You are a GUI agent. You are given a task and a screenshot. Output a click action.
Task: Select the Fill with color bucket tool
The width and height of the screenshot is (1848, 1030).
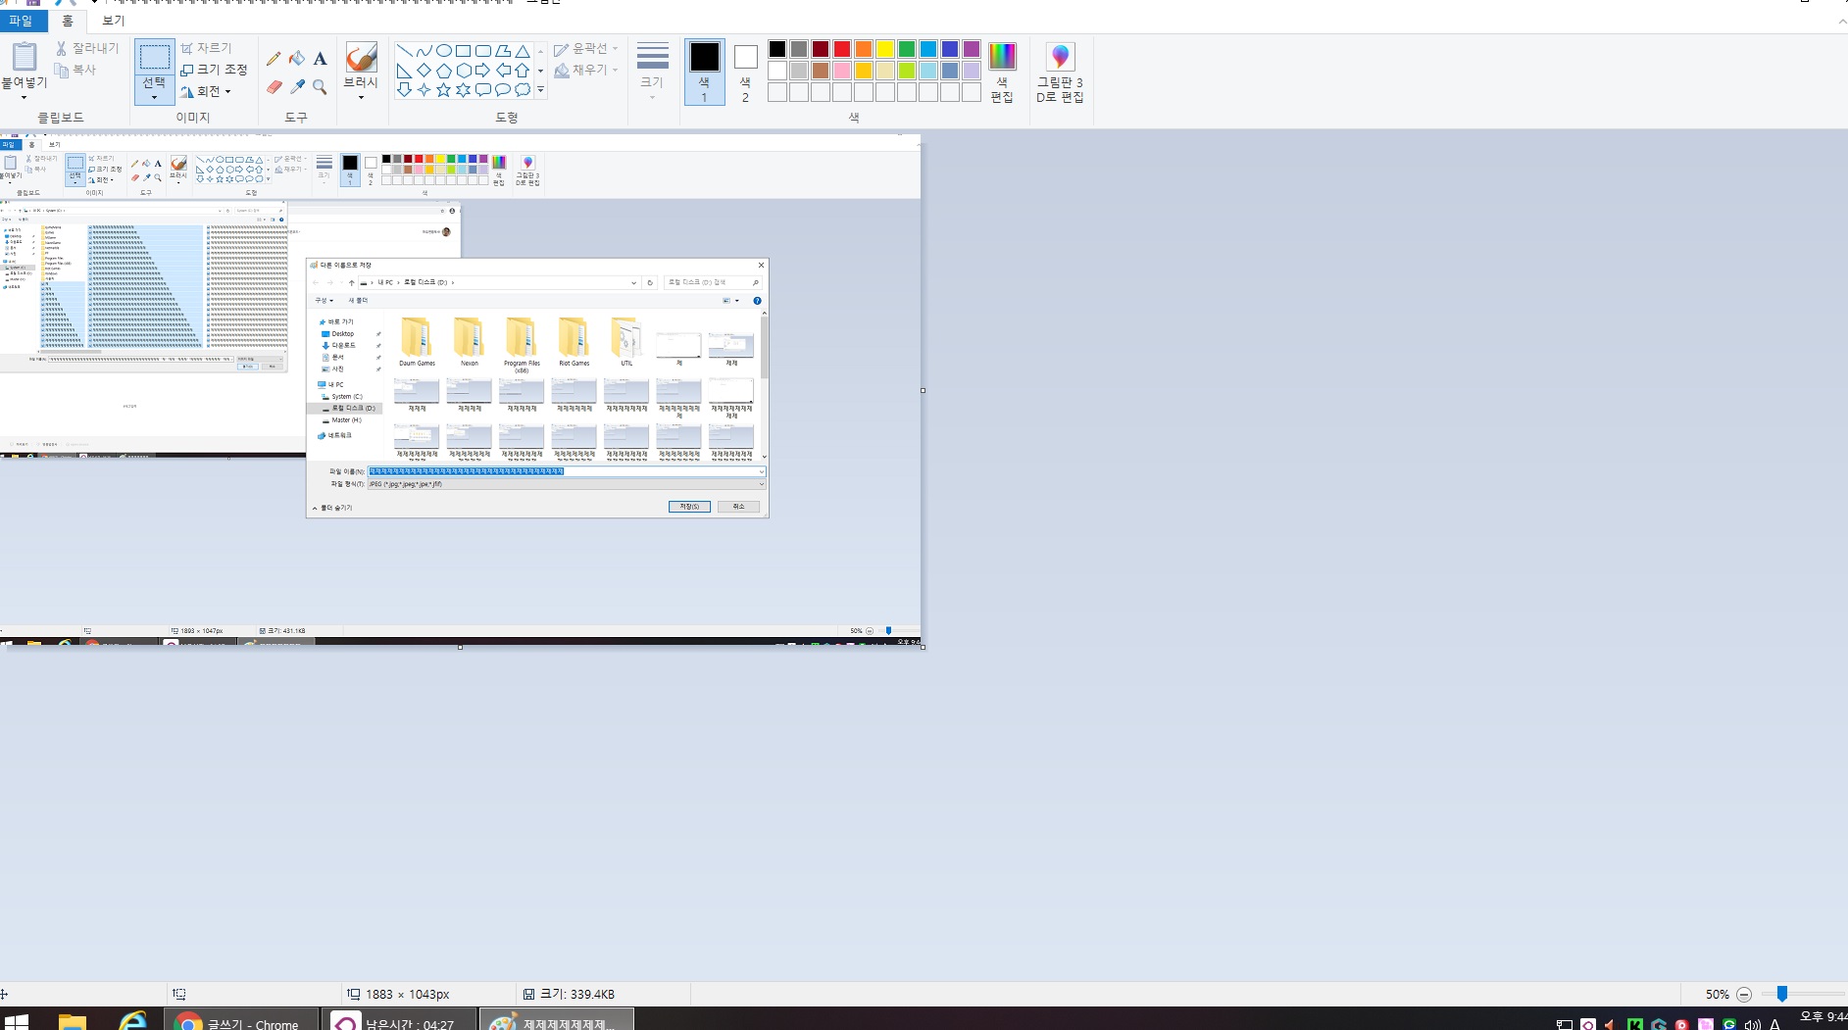[297, 59]
